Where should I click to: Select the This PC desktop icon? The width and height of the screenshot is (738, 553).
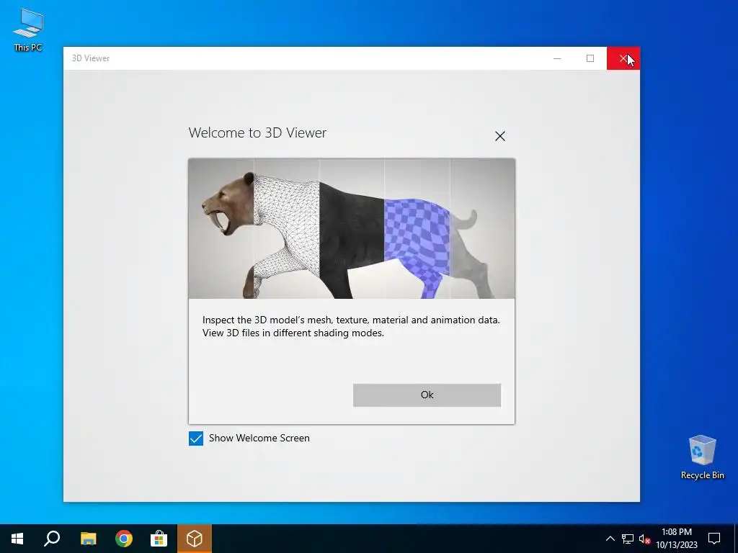(x=28, y=30)
